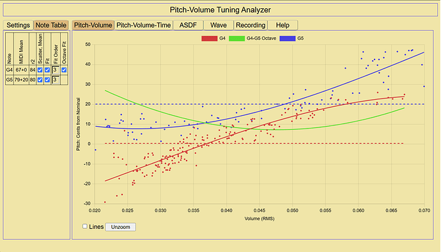Click the 79+20 MIDI mean value
Screen dimensions: 441x252
pyautogui.click(x=21, y=80)
